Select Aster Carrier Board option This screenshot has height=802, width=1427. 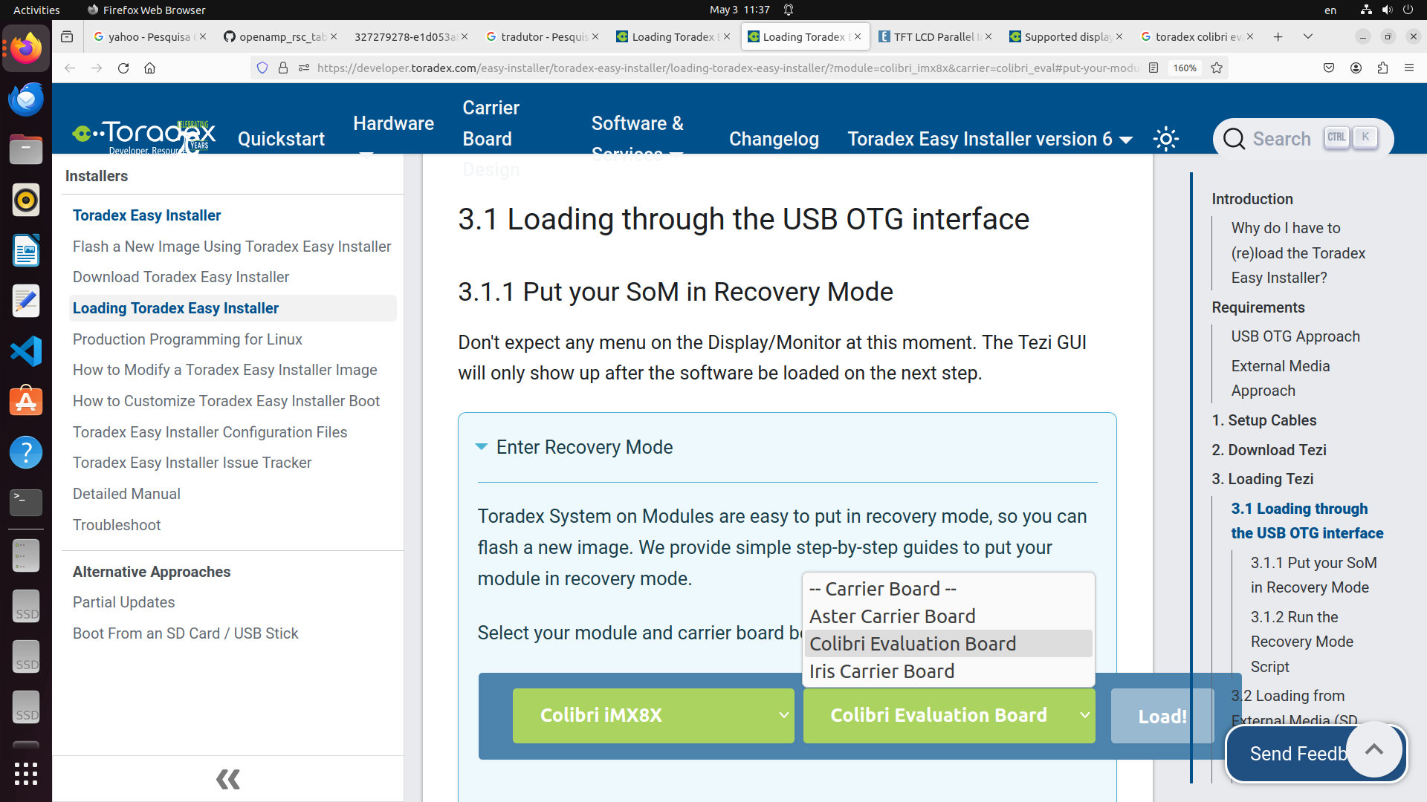click(948, 616)
